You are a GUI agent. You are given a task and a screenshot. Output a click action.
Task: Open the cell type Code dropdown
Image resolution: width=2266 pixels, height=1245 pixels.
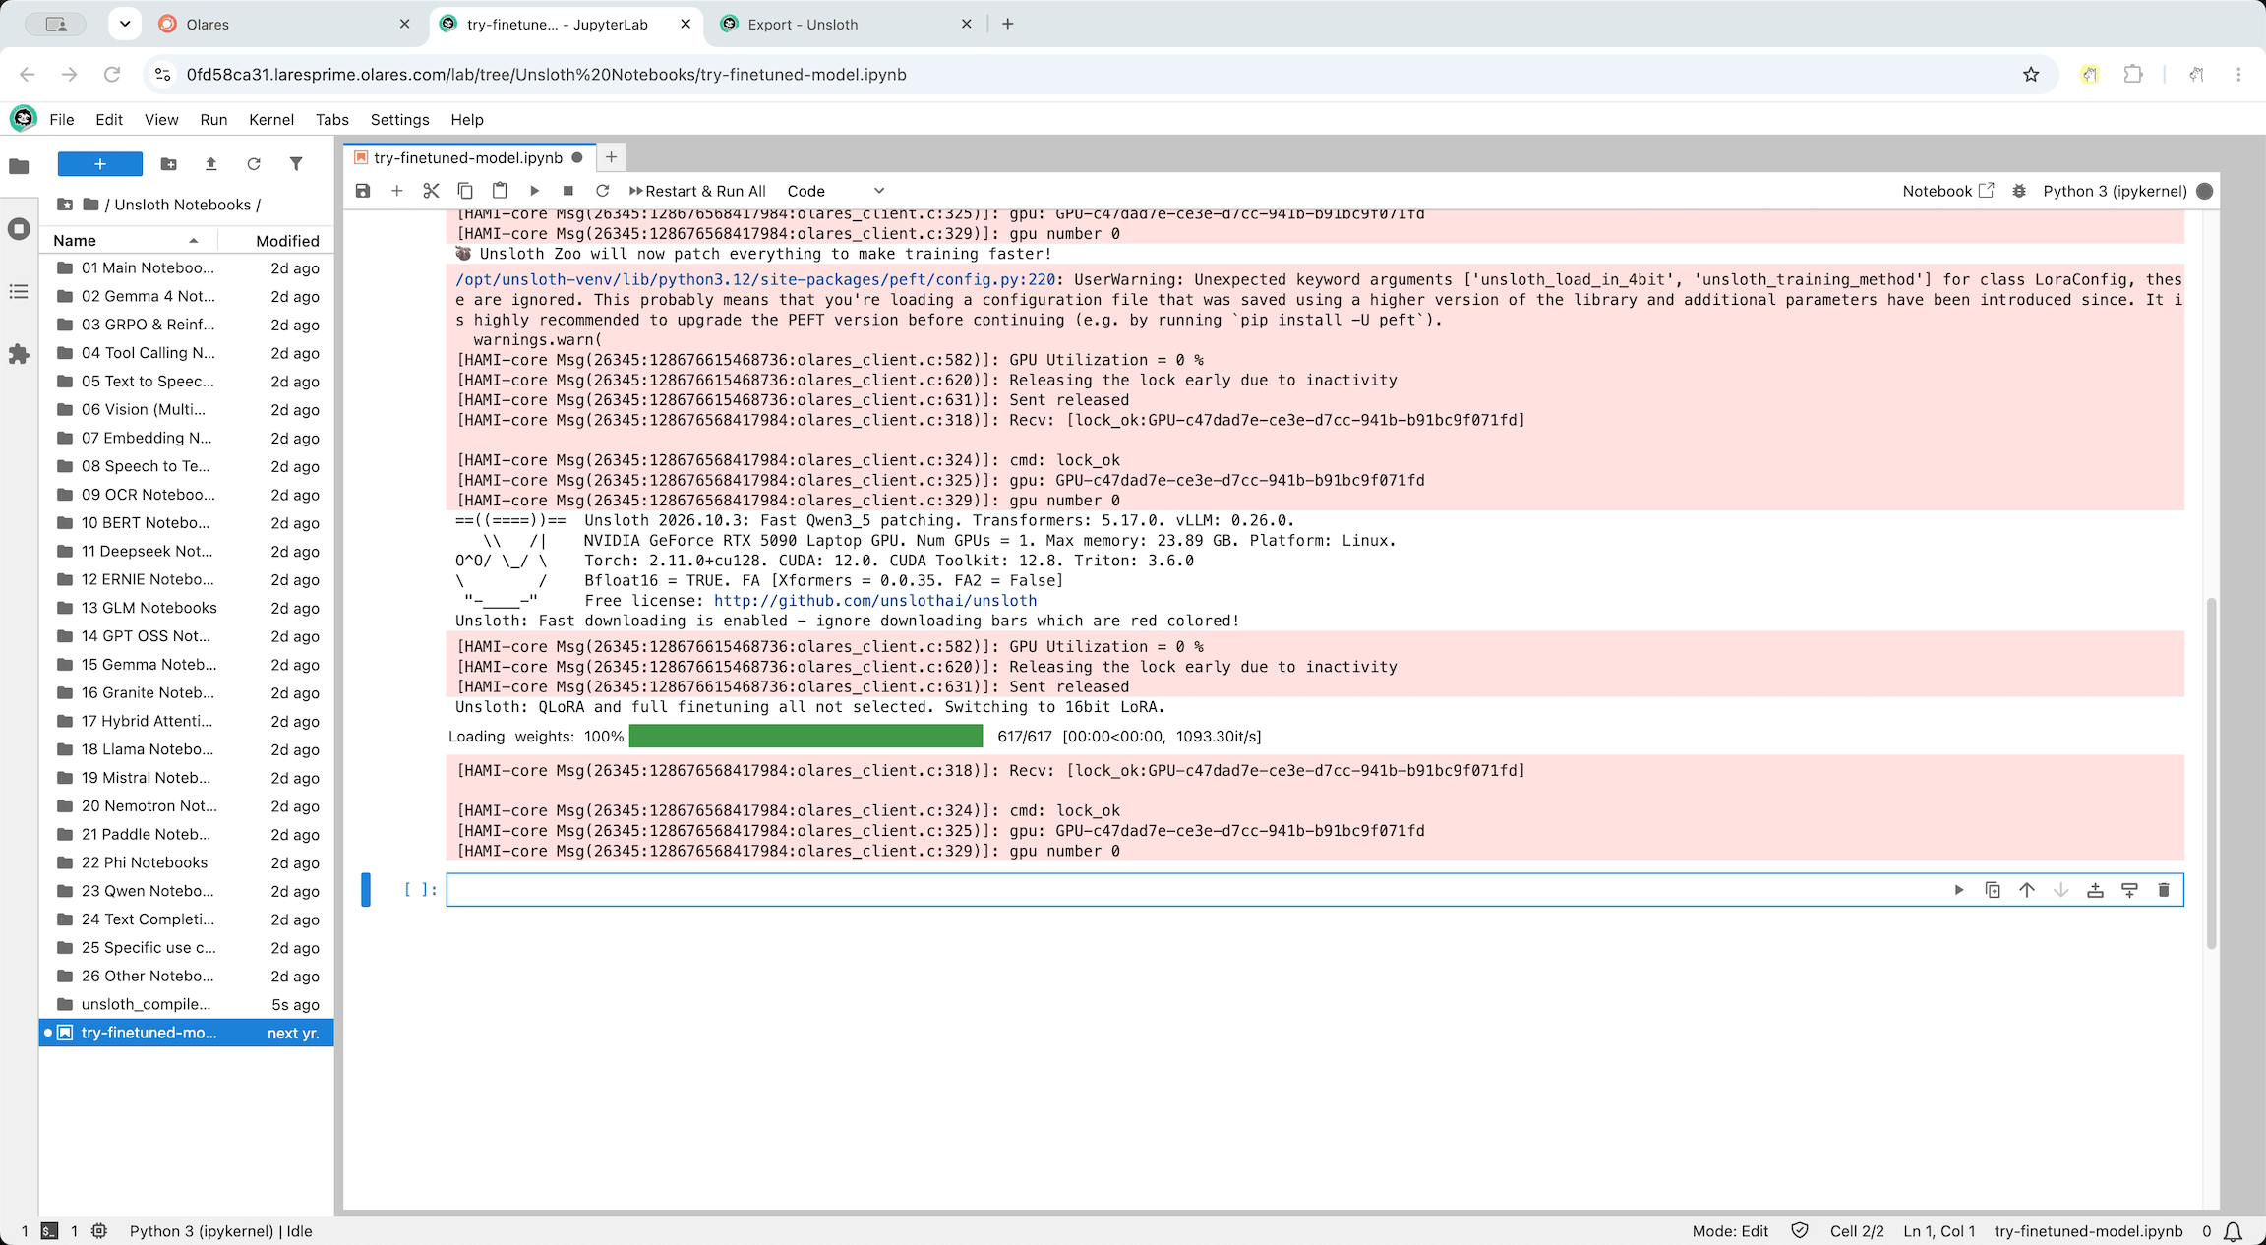pyautogui.click(x=836, y=191)
